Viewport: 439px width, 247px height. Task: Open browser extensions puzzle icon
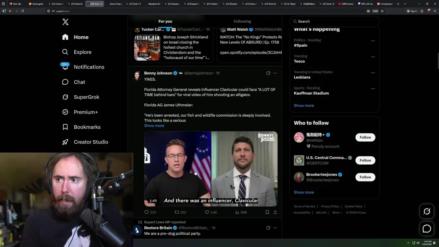point(422,11)
